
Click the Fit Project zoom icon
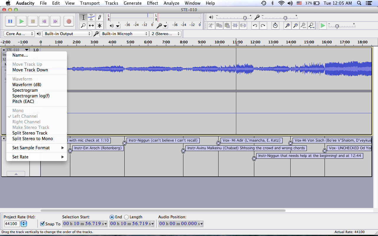click(311, 26)
